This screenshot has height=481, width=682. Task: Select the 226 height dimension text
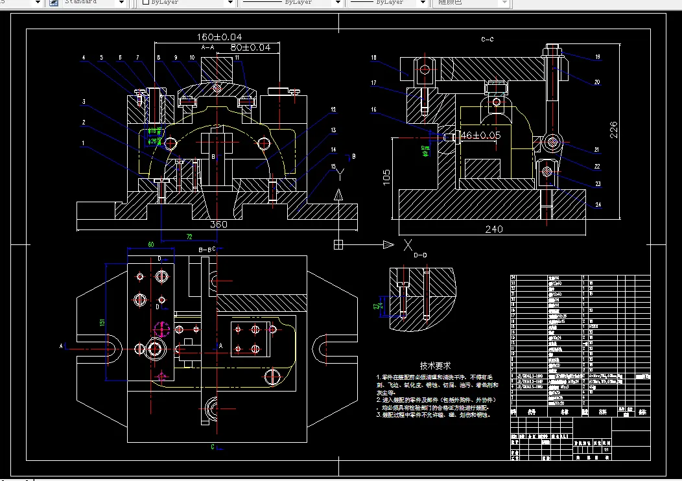point(613,130)
